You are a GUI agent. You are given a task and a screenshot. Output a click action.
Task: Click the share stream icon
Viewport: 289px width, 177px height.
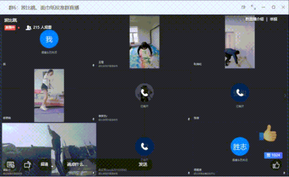click(28, 164)
